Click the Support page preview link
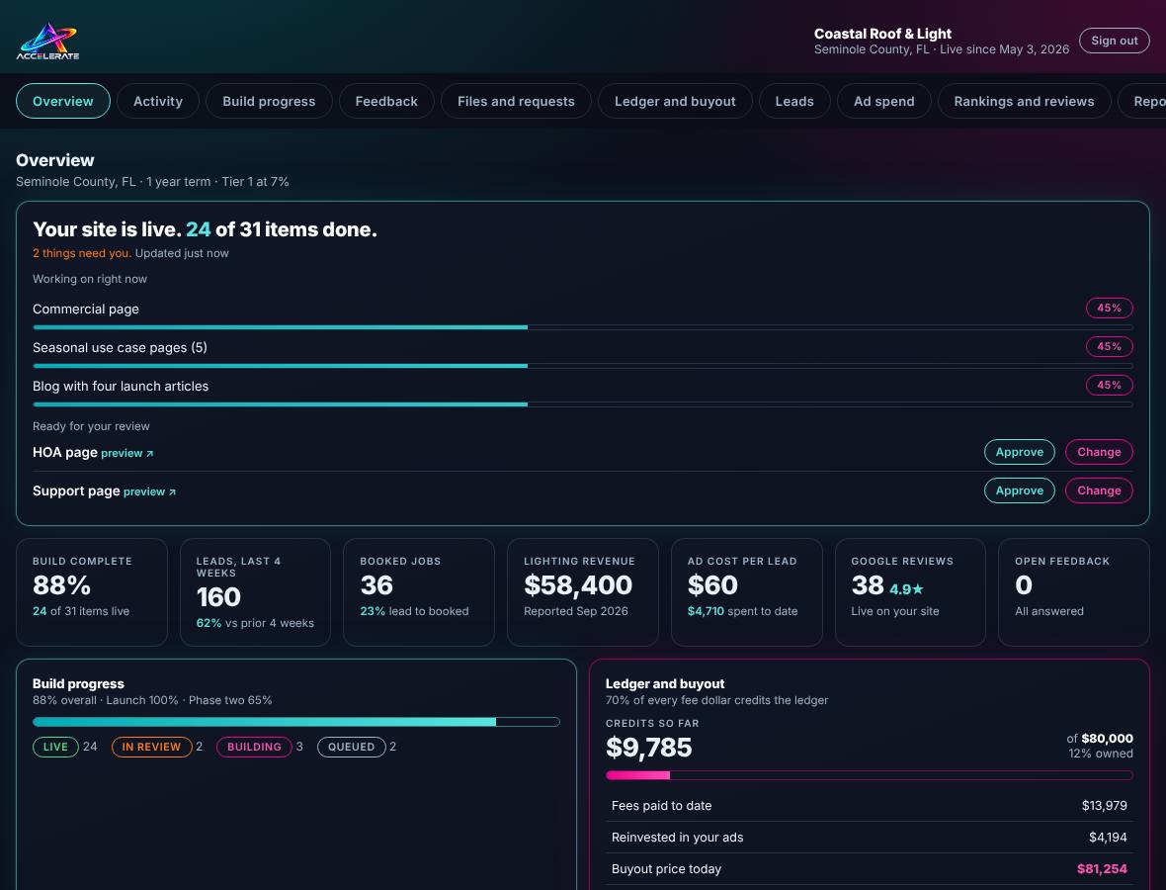 149,491
